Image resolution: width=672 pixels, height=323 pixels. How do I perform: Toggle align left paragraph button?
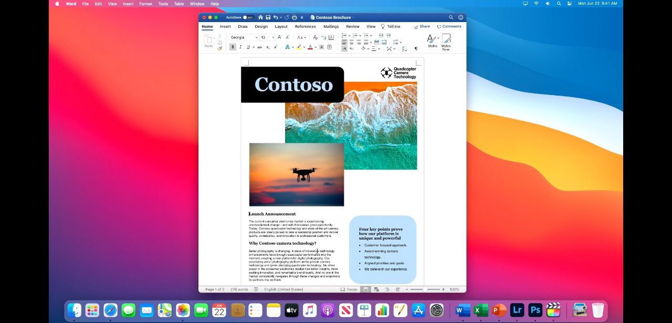pos(344,42)
